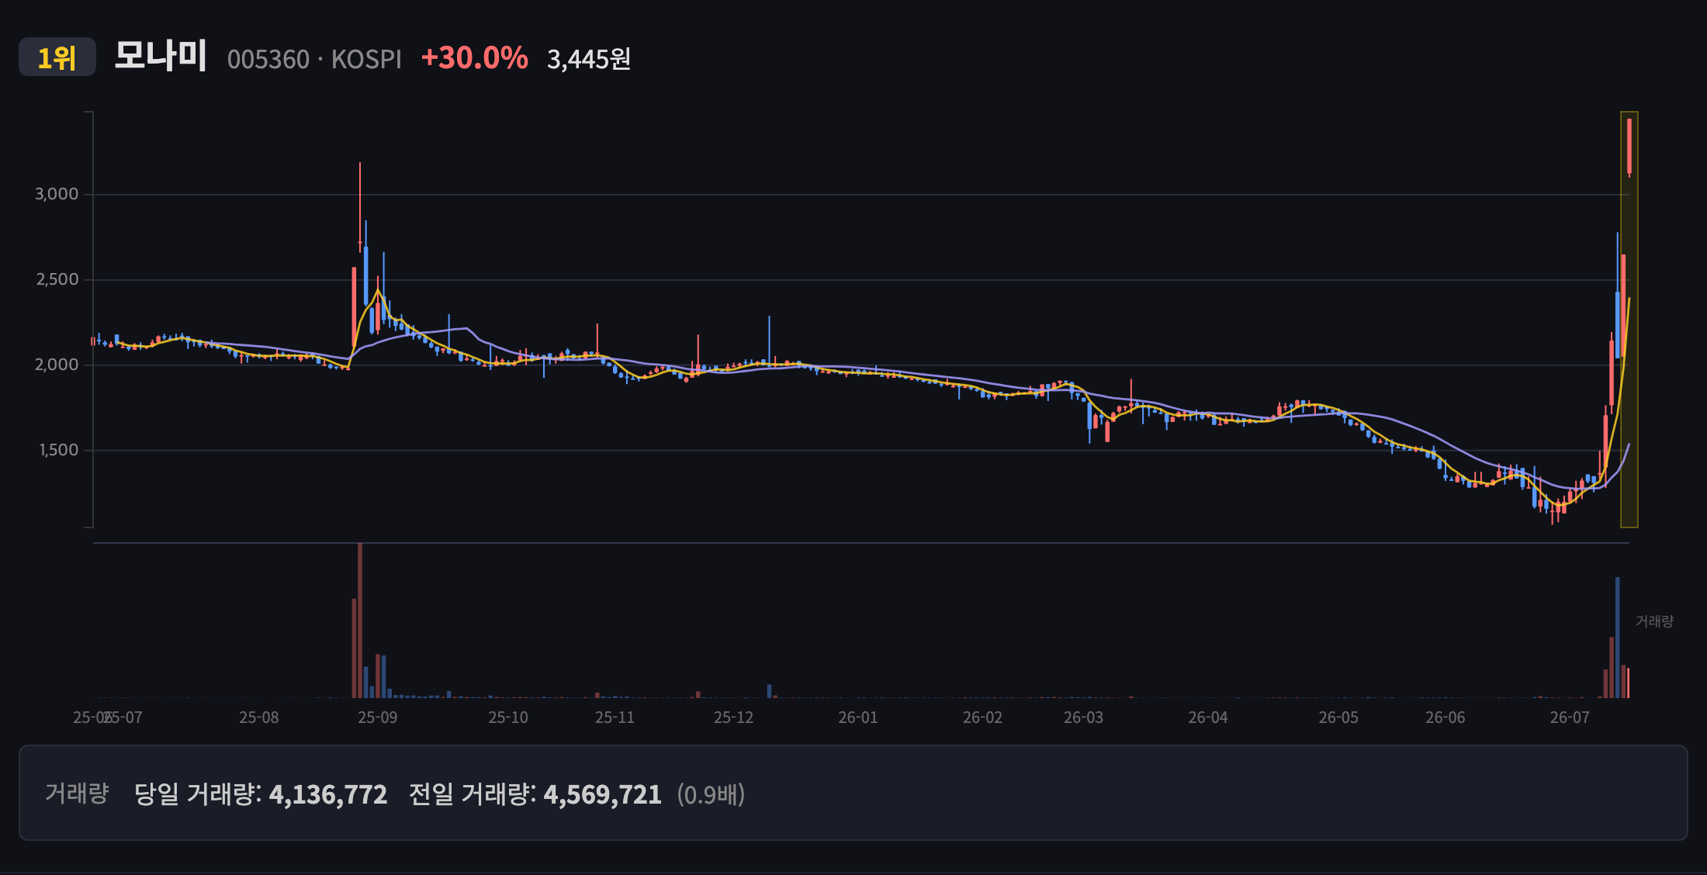1707x875 pixels.
Task: Click the 25-10 date axis label
Action: (x=508, y=718)
